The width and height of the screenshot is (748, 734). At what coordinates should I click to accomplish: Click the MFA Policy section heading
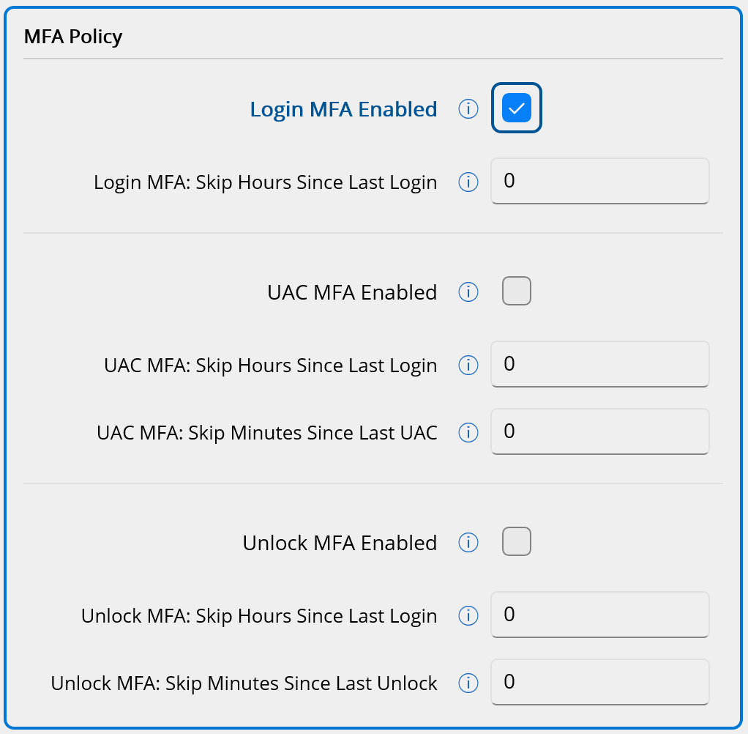point(73,37)
